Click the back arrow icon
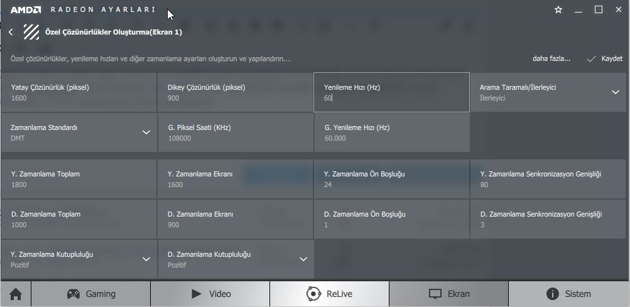 tap(11, 32)
